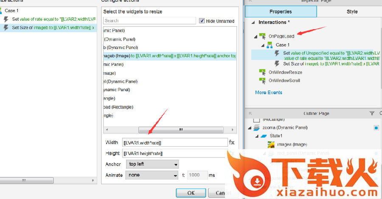Select the Properties tab
The height and width of the screenshot is (199, 382).
tap(281, 11)
